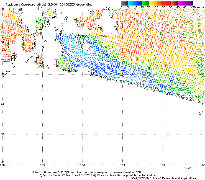This screenshot has height=180, width=205.
Task: Click the '44' latitude label on left axis
Action: click(2, 104)
